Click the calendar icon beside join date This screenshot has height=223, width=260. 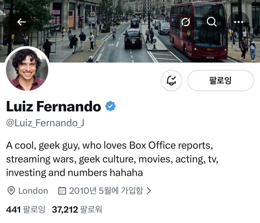pyautogui.click(x=62, y=191)
